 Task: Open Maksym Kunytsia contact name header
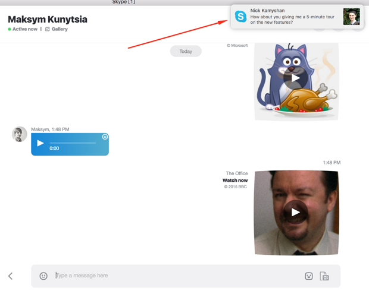point(48,19)
